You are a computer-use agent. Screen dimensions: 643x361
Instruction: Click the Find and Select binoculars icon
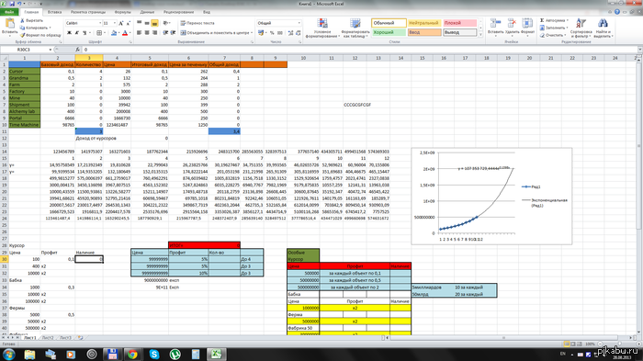click(603, 24)
